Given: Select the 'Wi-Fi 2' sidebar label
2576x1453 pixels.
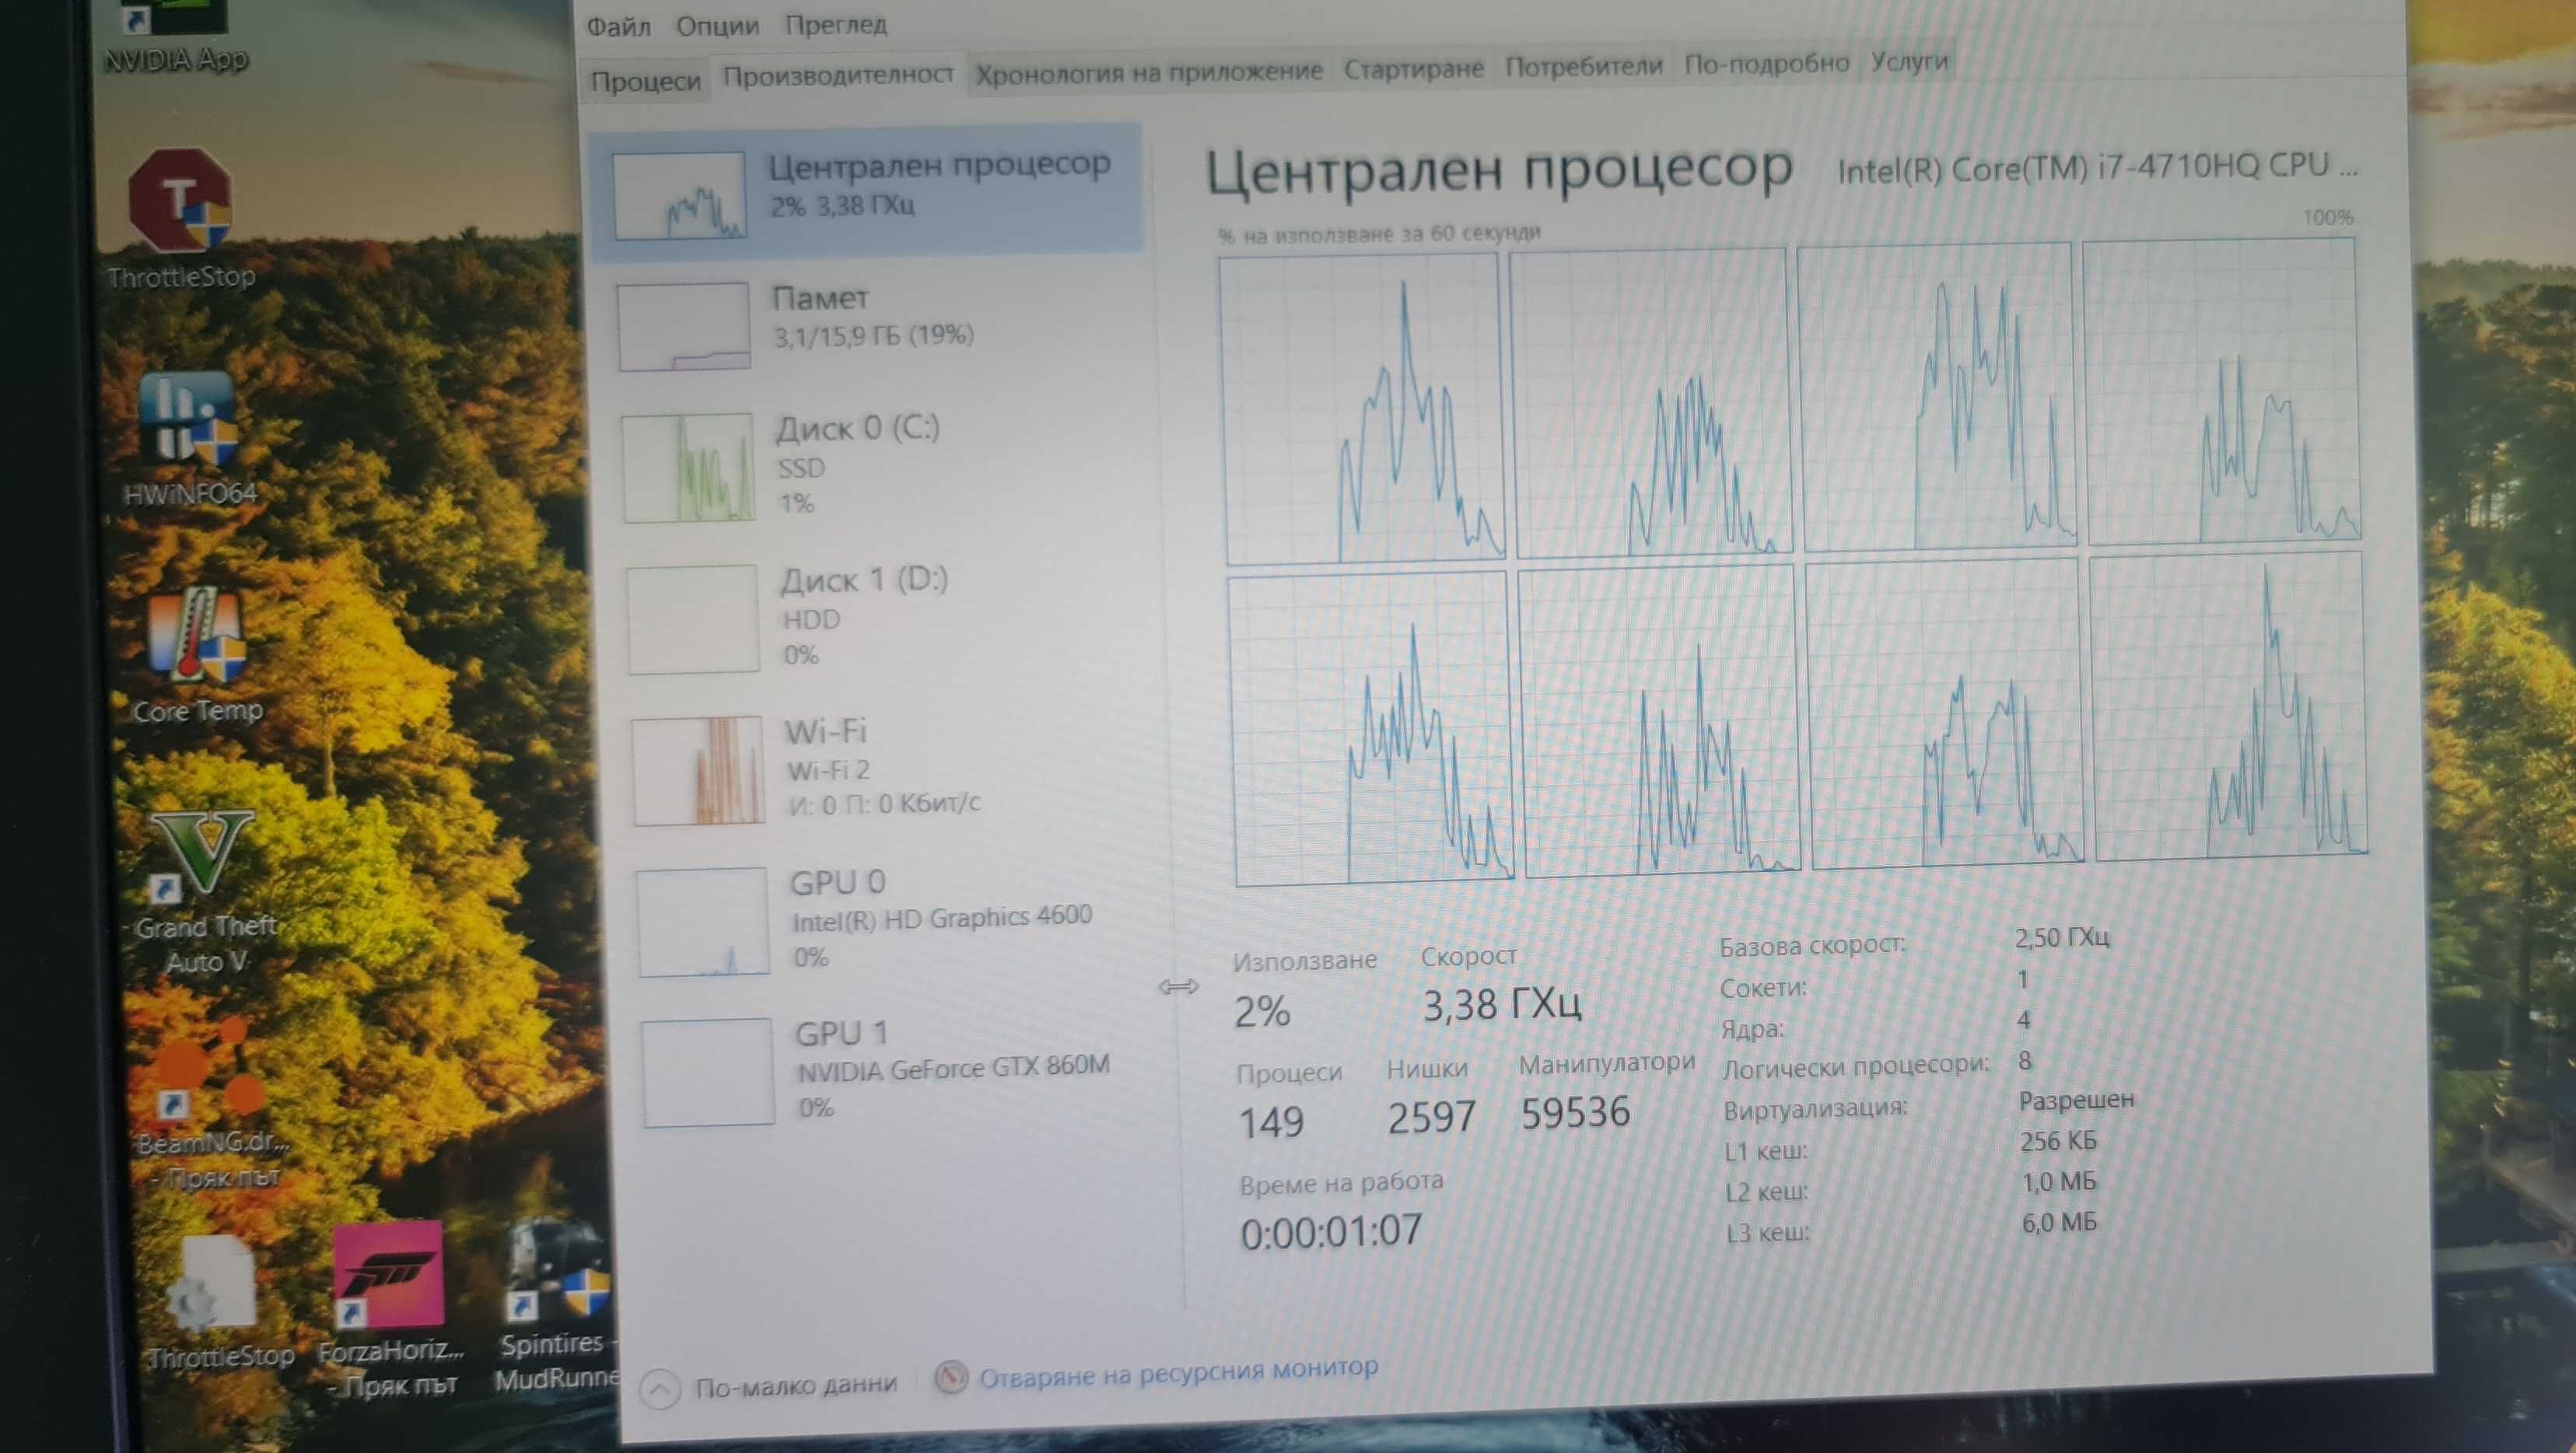Looking at the screenshot, I should (x=828, y=771).
